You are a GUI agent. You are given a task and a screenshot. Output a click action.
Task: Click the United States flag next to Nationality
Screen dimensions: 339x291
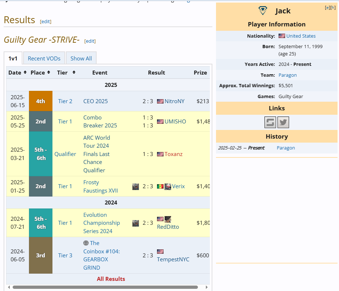[282, 36]
